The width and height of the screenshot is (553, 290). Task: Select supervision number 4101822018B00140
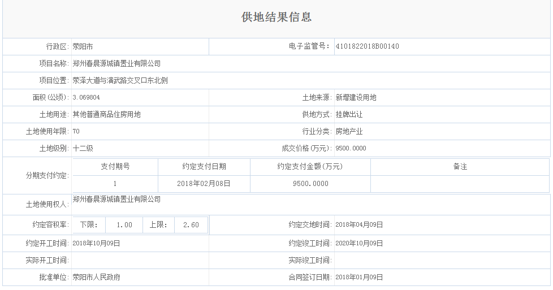(367, 46)
